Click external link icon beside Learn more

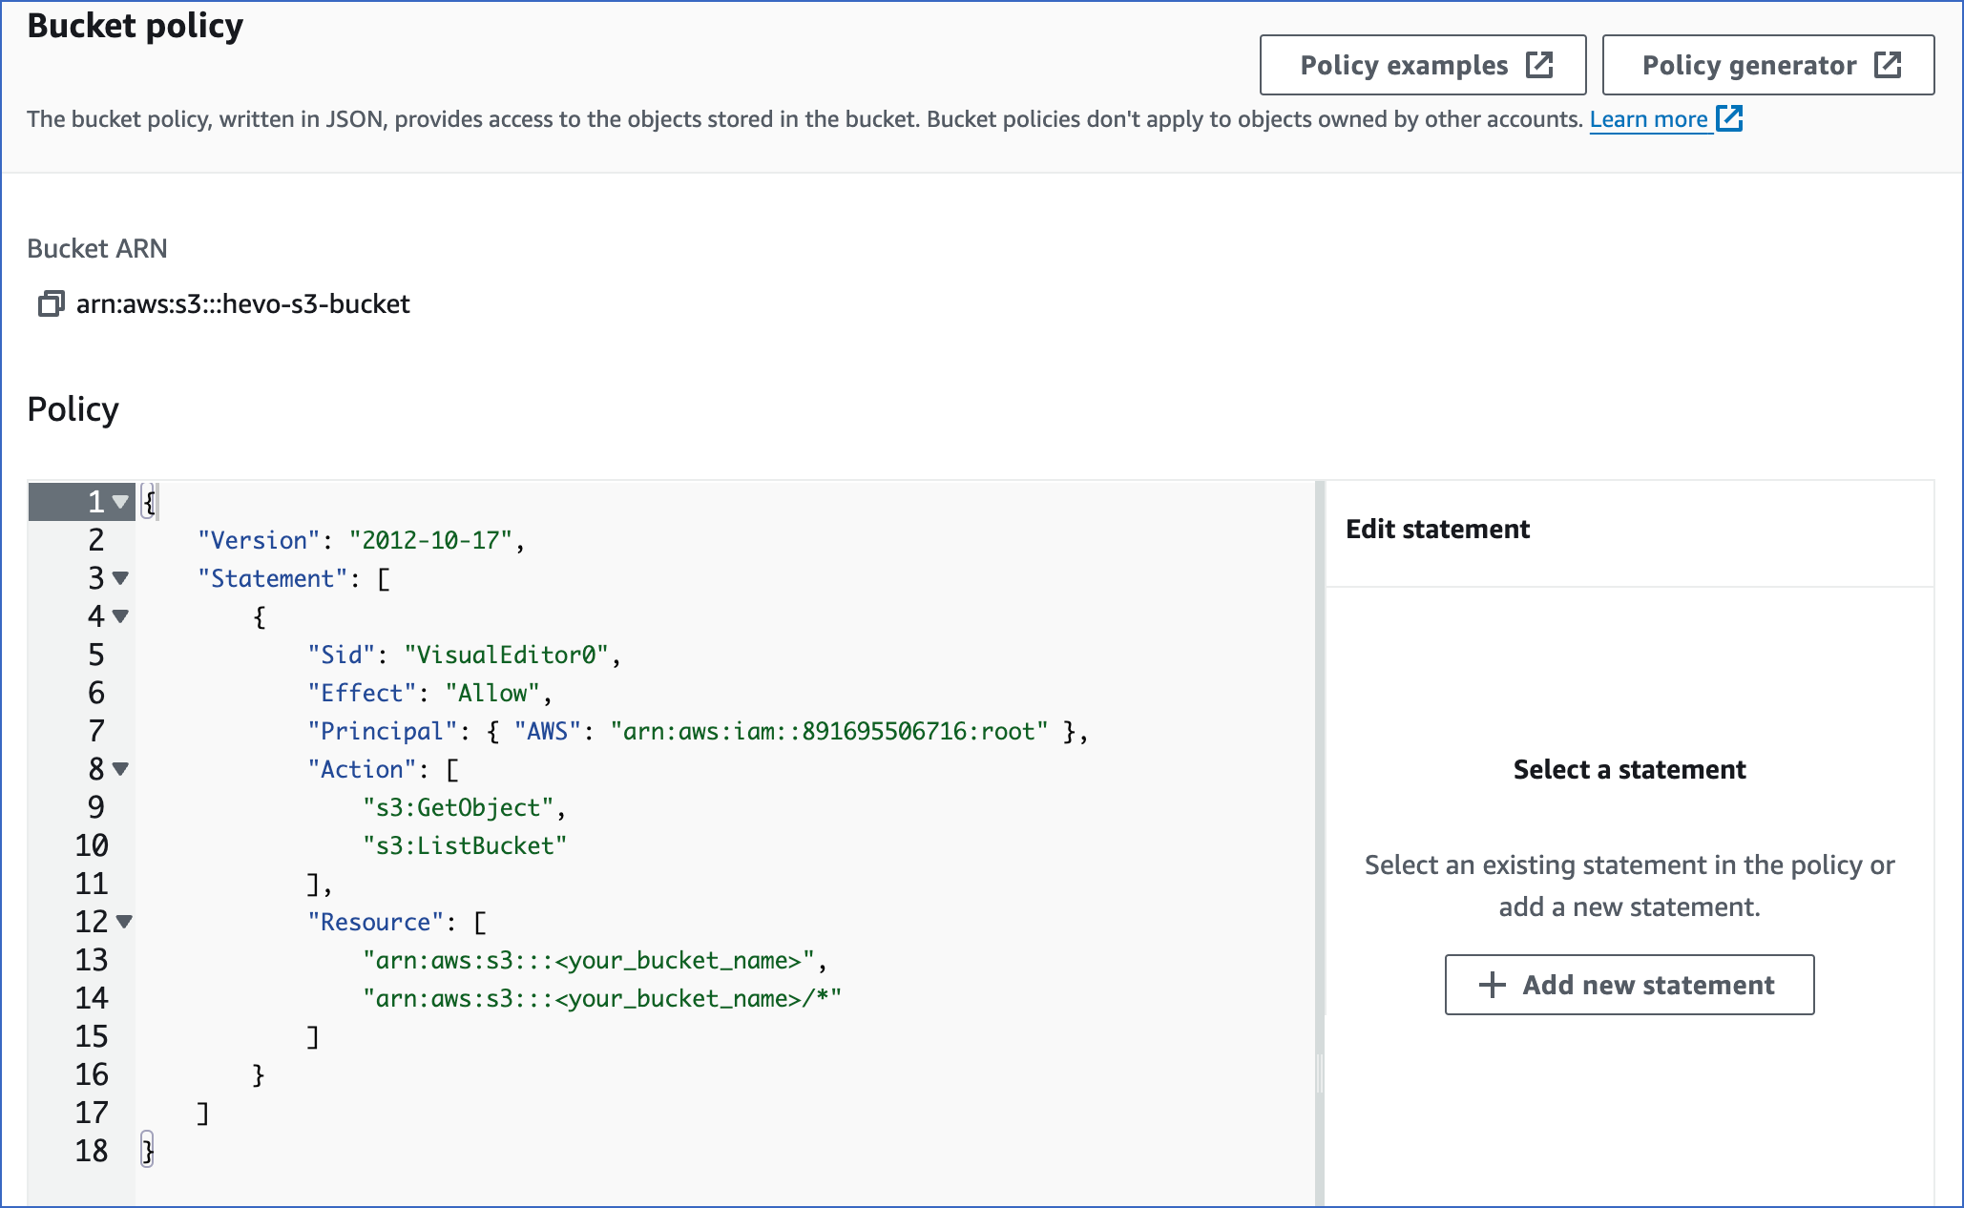pyautogui.click(x=1729, y=119)
